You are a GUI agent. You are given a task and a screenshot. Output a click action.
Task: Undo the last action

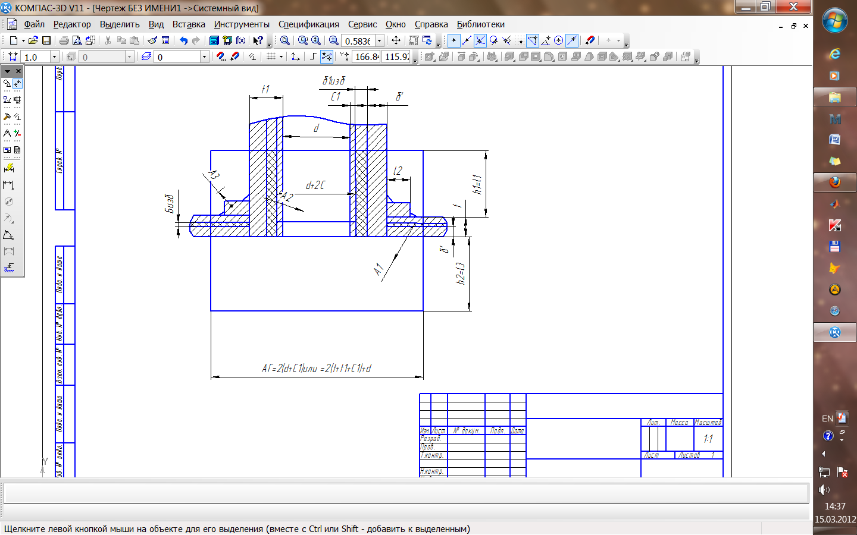point(183,40)
